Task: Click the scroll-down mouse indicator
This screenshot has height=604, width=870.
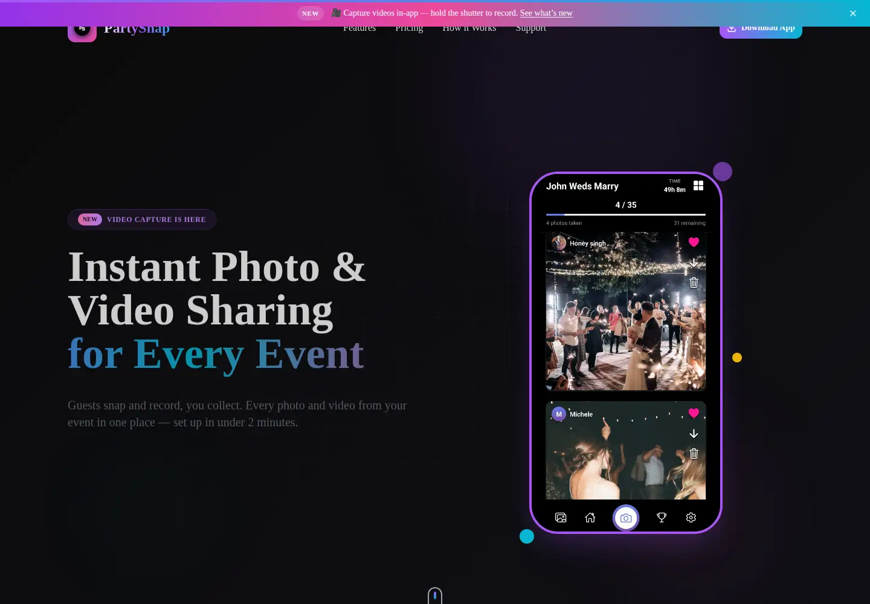Action: (435, 596)
